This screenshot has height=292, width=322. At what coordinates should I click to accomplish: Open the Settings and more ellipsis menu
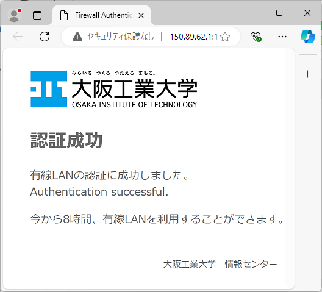pyautogui.click(x=282, y=37)
